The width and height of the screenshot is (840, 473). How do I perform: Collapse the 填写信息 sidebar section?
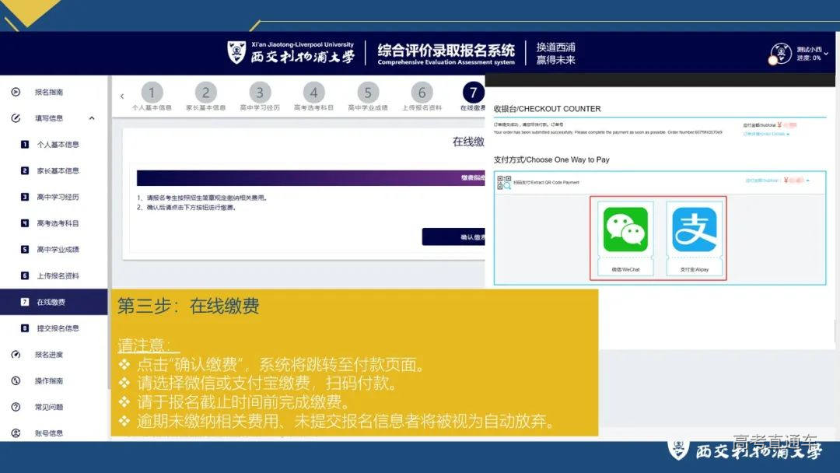[92, 117]
